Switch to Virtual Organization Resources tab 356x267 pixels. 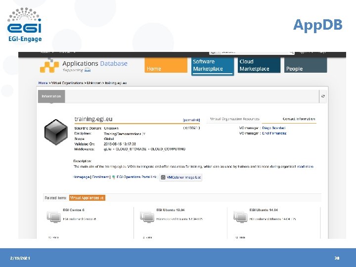click(234, 119)
